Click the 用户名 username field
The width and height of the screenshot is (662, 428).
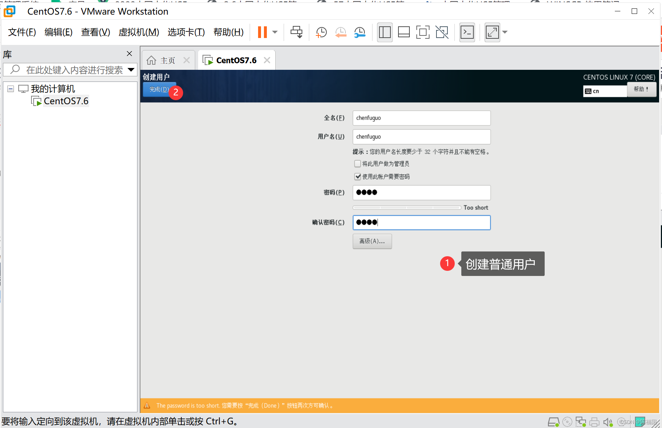pos(421,137)
